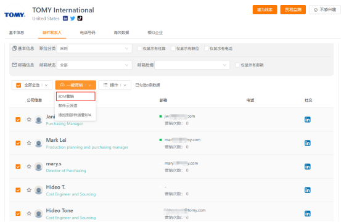
Task: Open Hideo T.'s LinkedIn icon
Action: point(307,190)
